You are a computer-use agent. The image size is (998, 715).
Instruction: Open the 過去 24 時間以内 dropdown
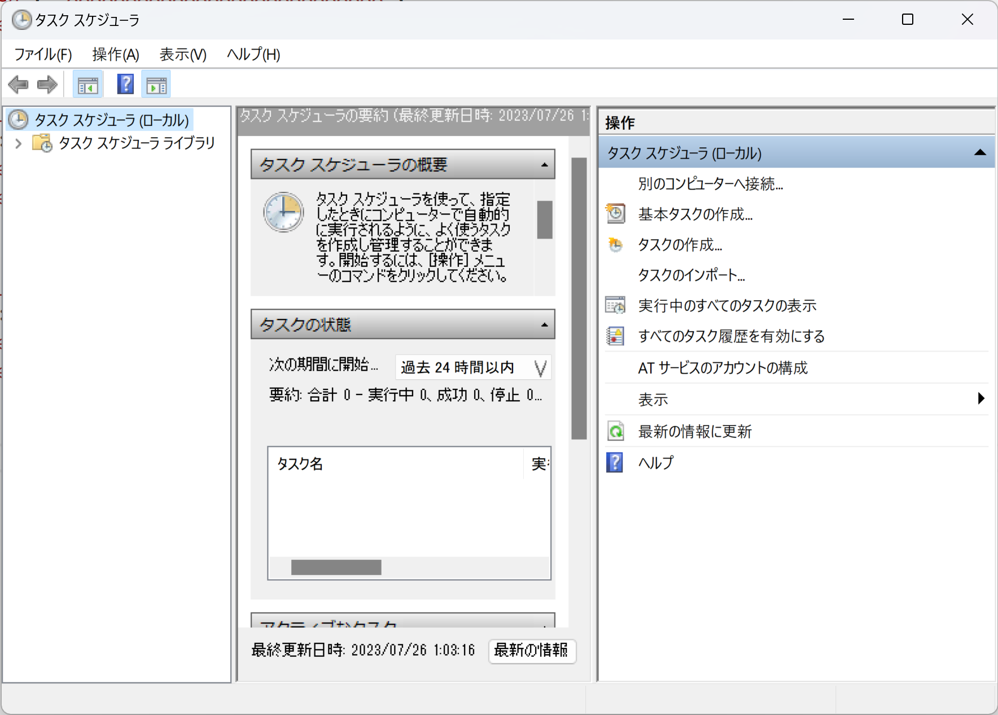coord(541,367)
